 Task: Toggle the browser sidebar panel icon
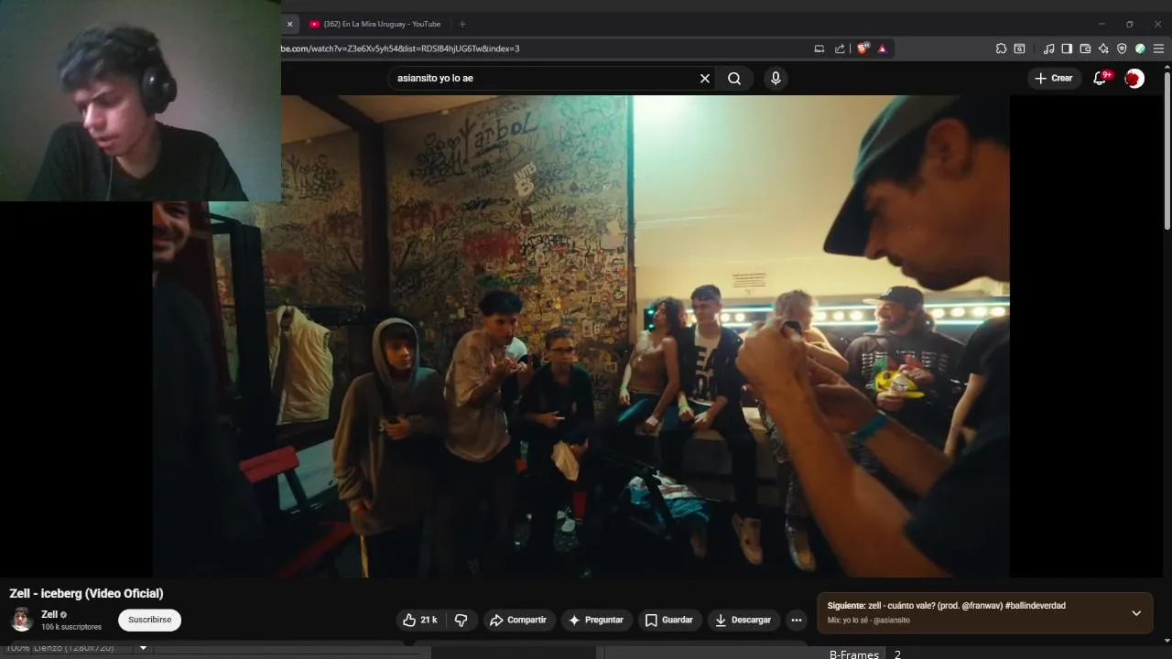click(1067, 49)
